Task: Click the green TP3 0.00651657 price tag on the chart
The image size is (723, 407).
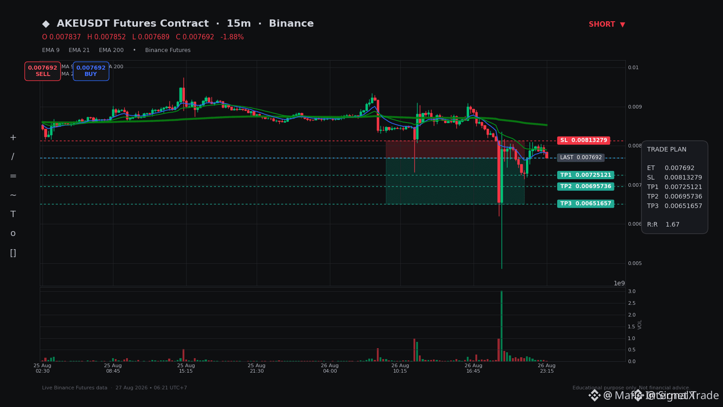Action: (586, 203)
